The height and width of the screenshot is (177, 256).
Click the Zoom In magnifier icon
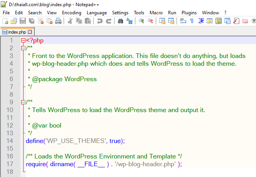(141, 21)
